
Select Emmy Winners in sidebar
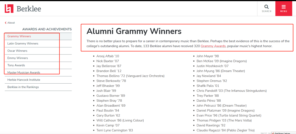18,58
